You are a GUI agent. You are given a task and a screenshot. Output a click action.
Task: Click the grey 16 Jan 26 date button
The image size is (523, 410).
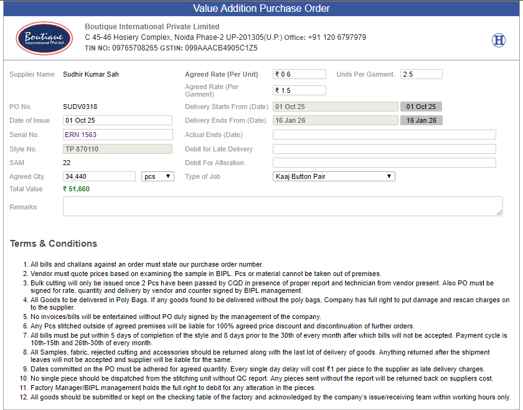pyautogui.click(x=422, y=120)
